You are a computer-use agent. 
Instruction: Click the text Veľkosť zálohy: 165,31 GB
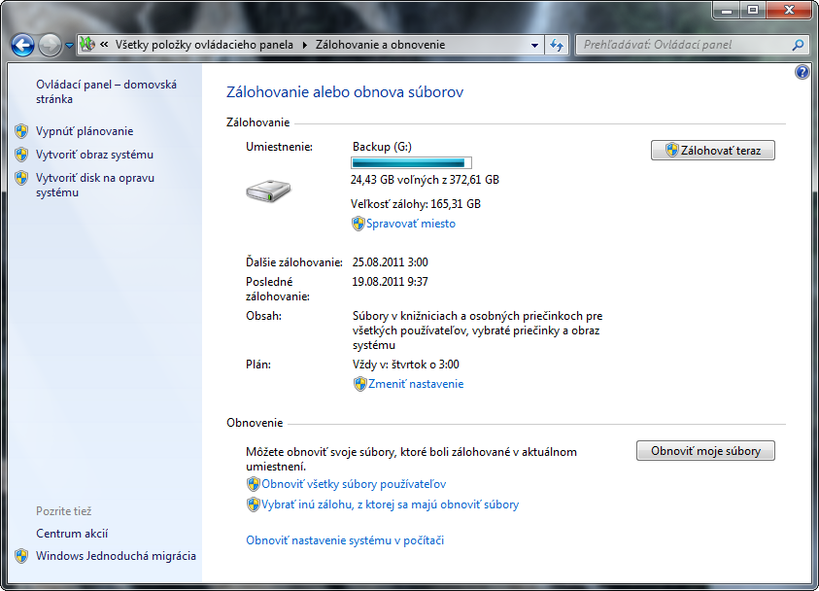[416, 204]
